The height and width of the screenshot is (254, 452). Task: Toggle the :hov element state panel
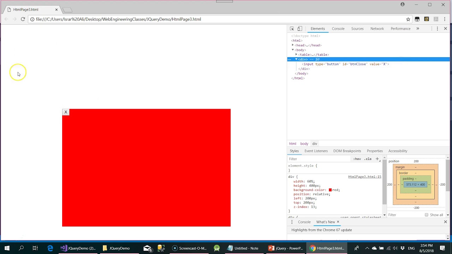(x=357, y=159)
